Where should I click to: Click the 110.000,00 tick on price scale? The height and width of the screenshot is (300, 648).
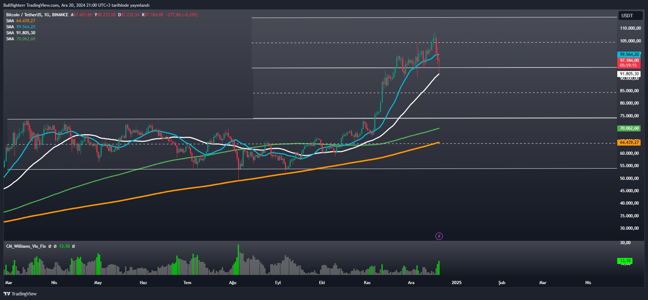(x=630, y=28)
